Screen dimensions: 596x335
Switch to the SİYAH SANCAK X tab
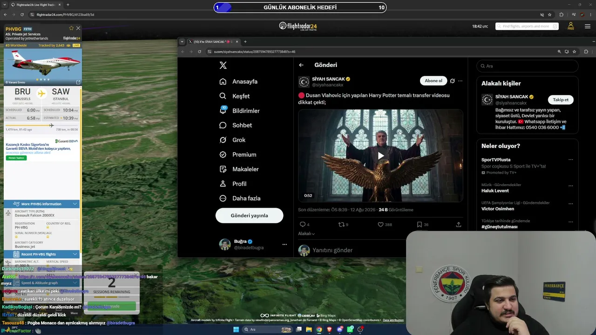[213, 42]
